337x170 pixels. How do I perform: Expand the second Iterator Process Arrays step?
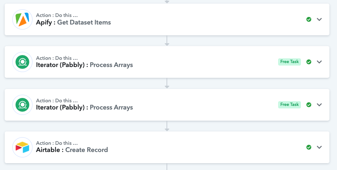pyautogui.click(x=319, y=104)
